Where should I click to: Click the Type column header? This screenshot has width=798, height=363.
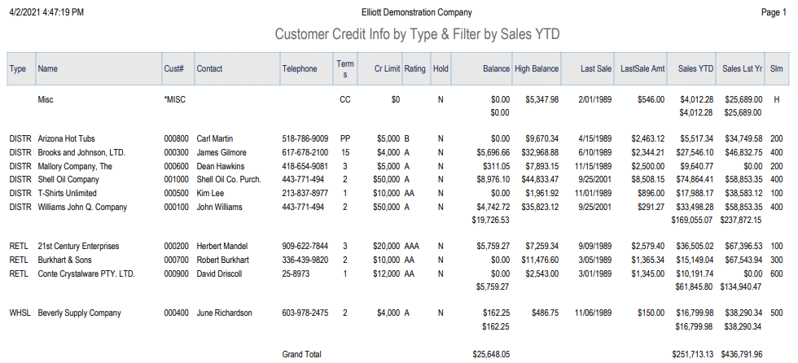pyautogui.click(x=18, y=69)
